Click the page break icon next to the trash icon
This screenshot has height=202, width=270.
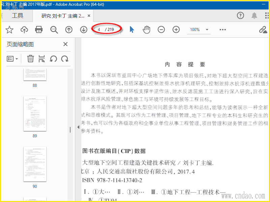(42, 59)
